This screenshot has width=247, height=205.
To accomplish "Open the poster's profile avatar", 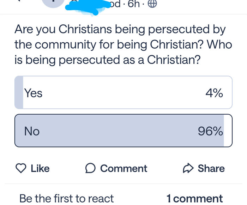I will [53, 2].
